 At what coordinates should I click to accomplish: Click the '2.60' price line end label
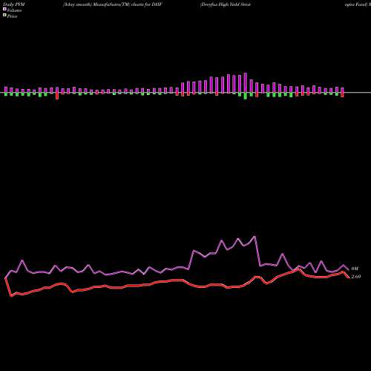(x=356, y=277)
